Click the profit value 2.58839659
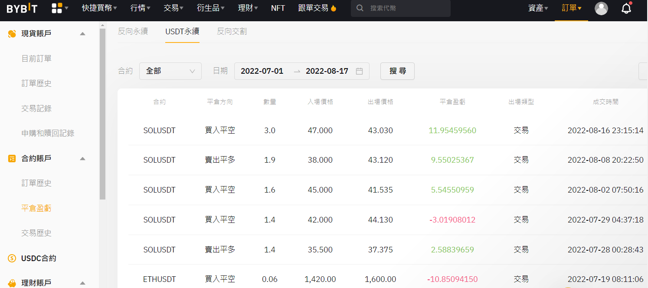The image size is (648, 288). click(452, 250)
